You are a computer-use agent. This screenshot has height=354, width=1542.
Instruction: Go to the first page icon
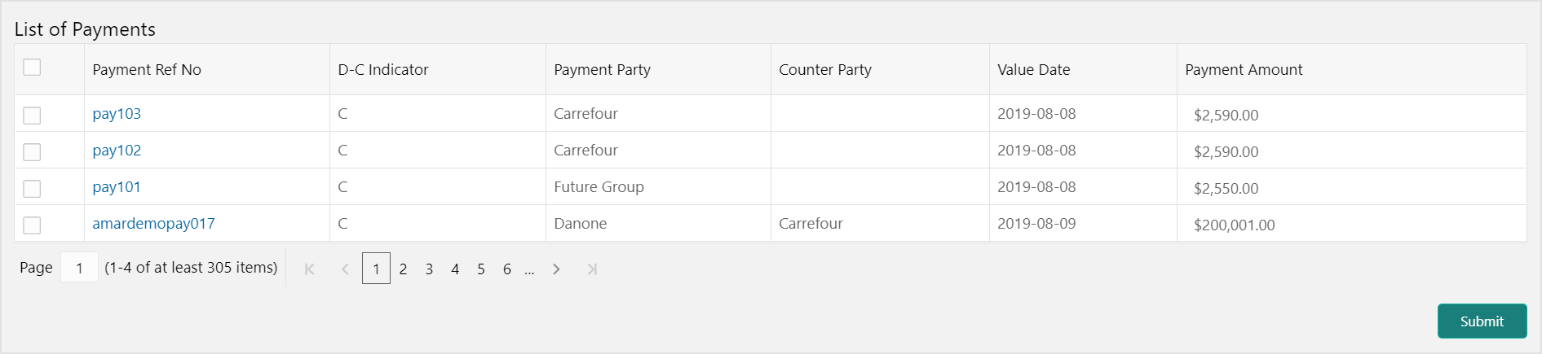point(309,269)
